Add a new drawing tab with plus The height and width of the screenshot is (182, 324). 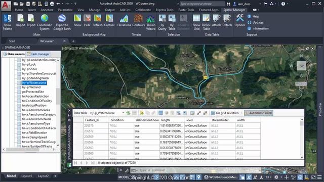click(x=73, y=41)
